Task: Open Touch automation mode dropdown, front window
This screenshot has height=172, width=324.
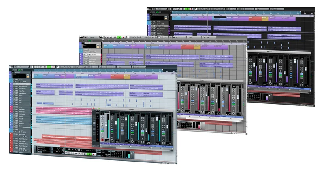Action: 23,67
